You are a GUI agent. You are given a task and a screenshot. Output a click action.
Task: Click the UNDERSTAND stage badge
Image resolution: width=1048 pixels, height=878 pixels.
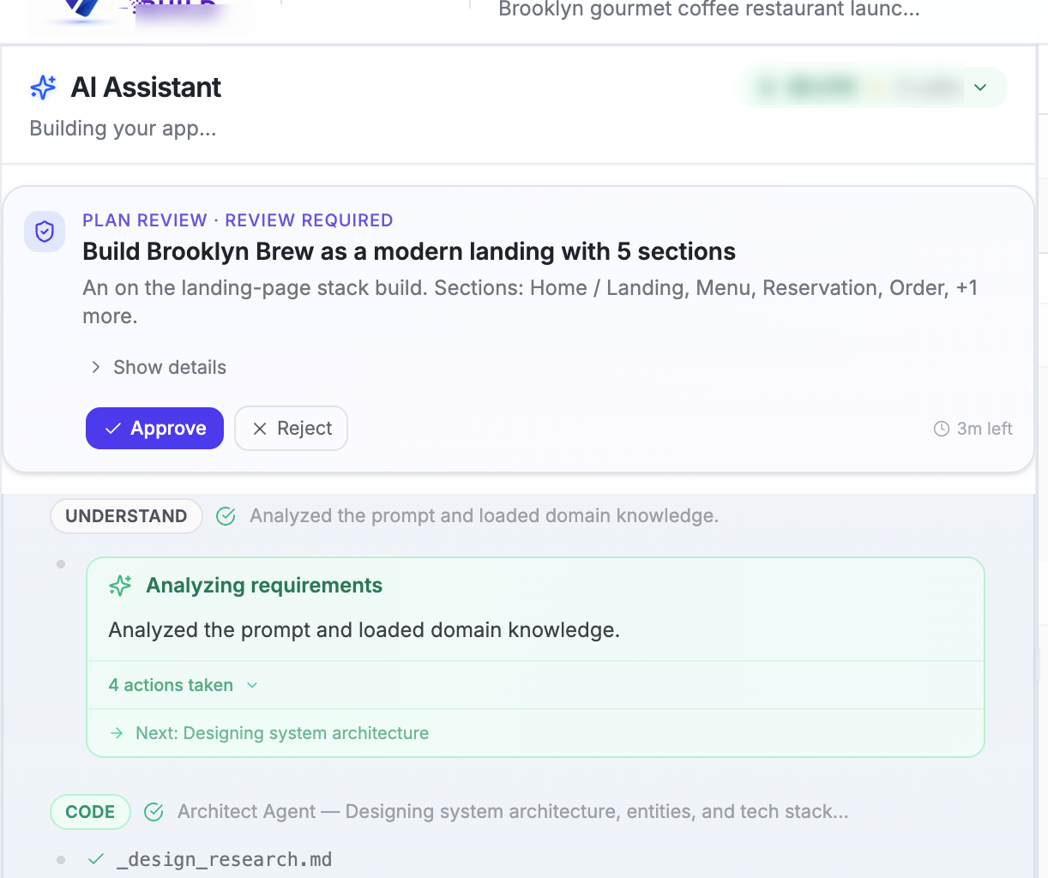[126, 516]
